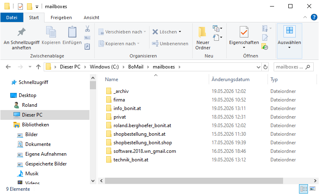Switch to details view layout toggle
Viewport: 319px width, 194px height.
[x=303, y=189]
